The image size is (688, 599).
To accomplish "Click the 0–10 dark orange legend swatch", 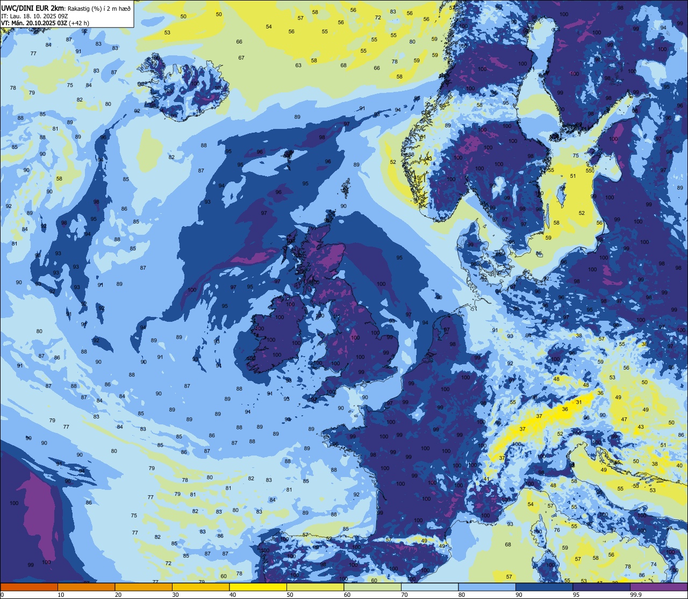I will pyautogui.click(x=29, y=587).
